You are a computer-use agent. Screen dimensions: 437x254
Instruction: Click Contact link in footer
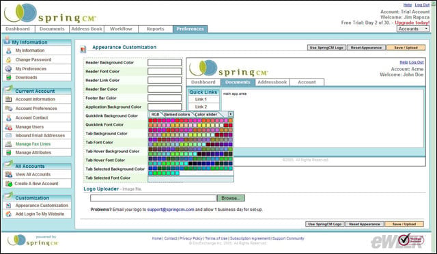pyautogui.click(x=171, y=238)
